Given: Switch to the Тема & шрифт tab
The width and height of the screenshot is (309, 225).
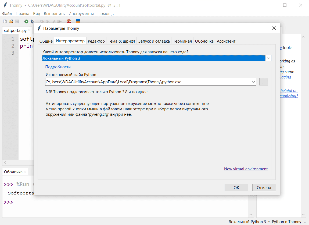Looking at the screenshot, I should 121,41.
